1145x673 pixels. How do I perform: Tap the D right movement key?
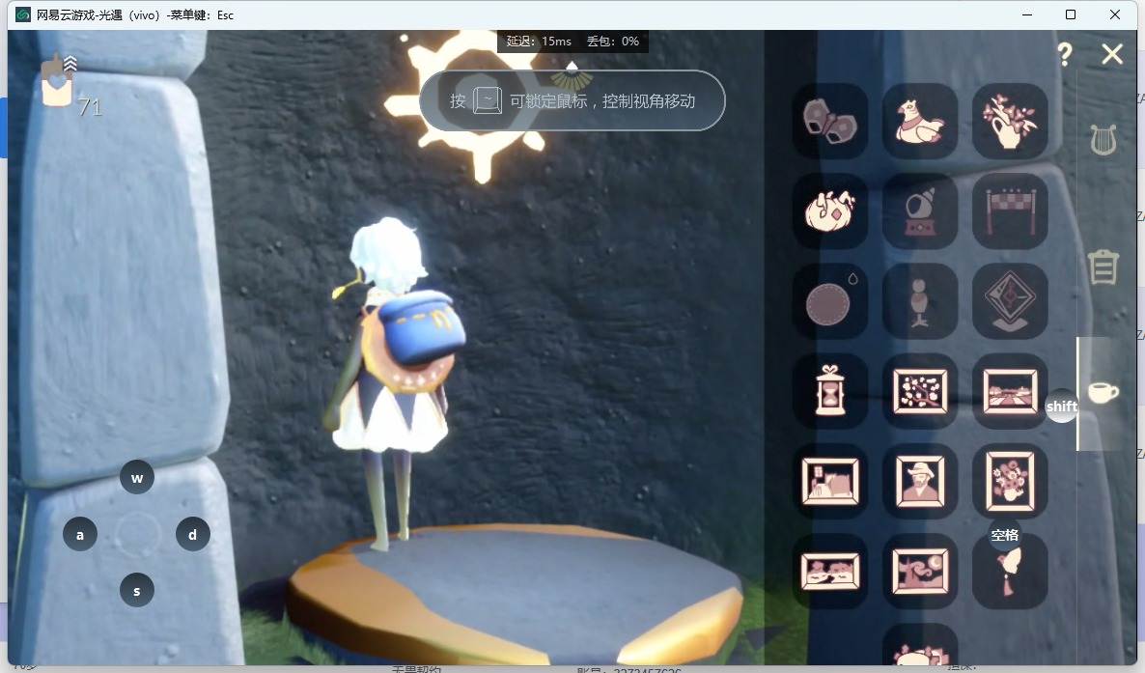[x=193, y=535]
